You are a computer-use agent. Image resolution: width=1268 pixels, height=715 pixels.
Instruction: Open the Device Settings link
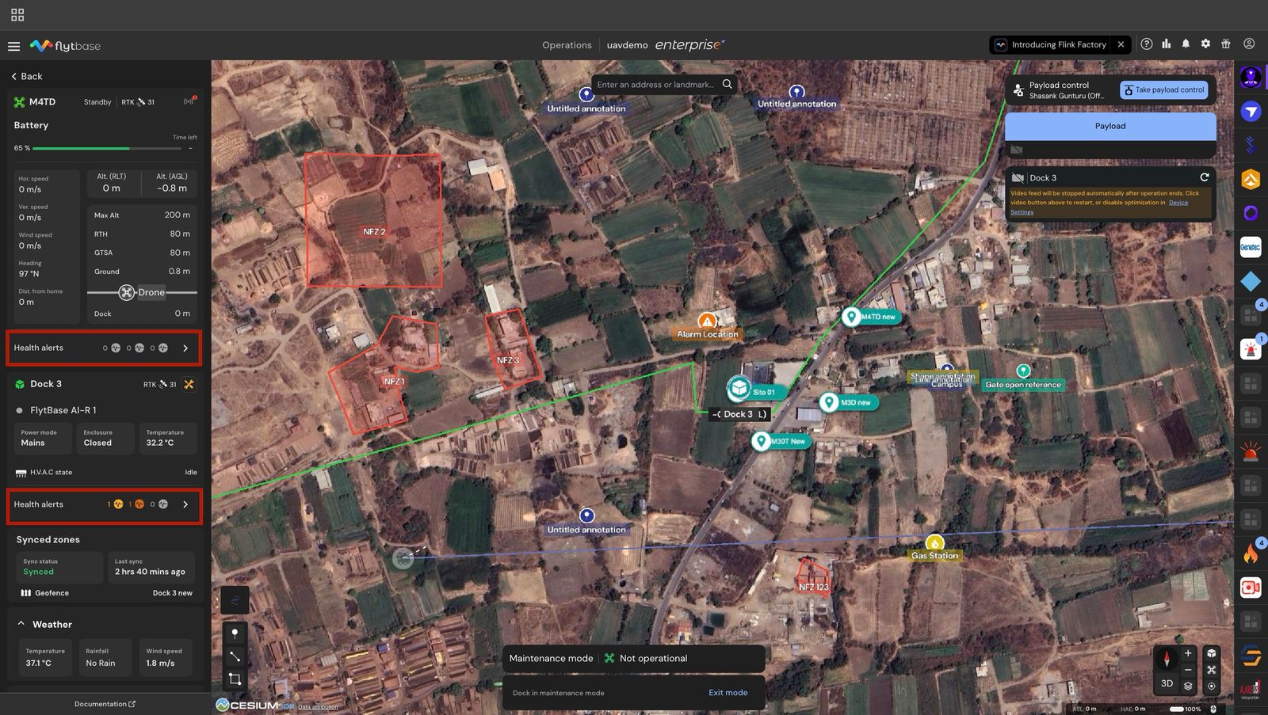point(1178,203)
